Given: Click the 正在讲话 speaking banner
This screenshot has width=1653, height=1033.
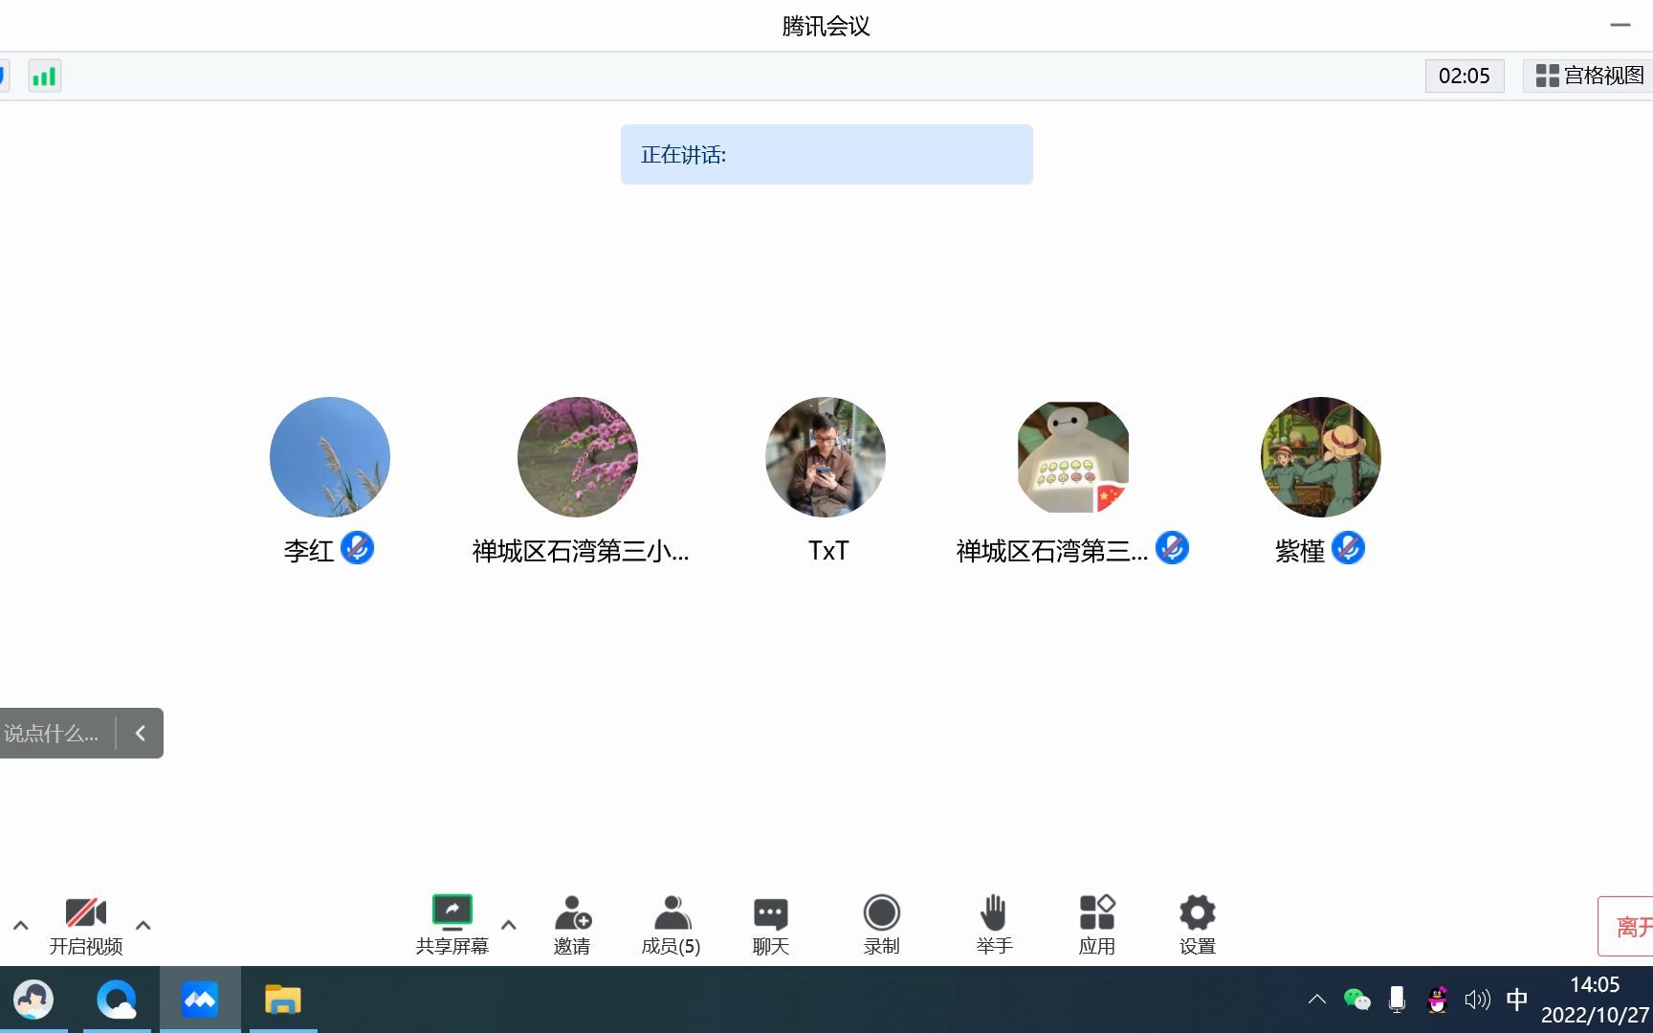Looking at the screenshot, I should (826, 154).
